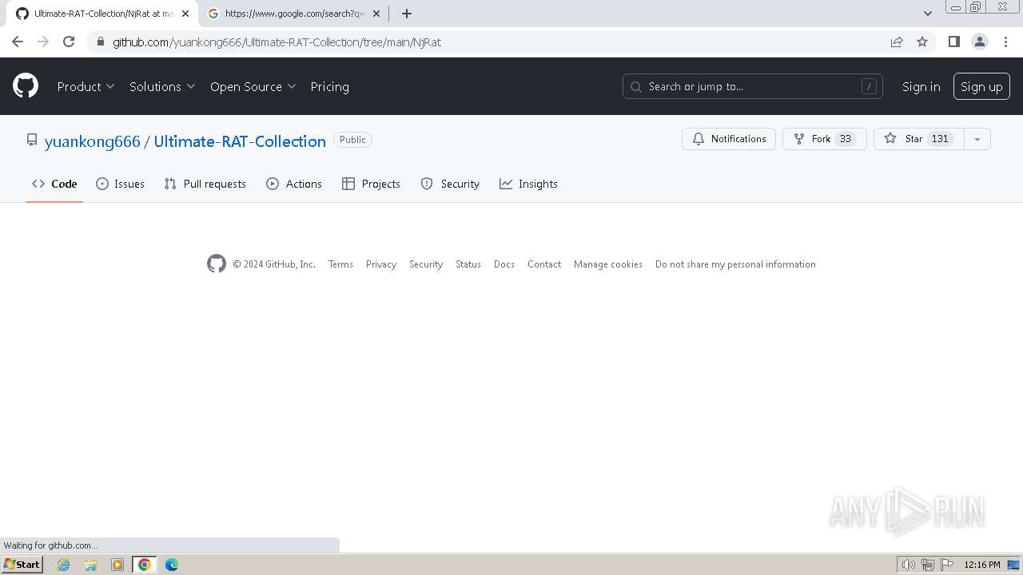Open the footer Privacy link

[x=381, y=264]
